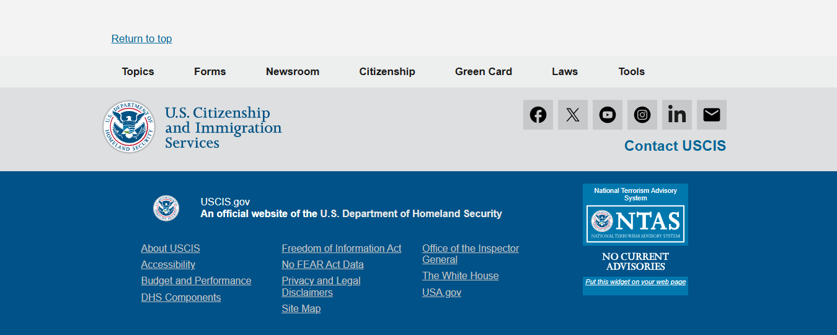Open the Freedom of Information Act link
837x335 pixels.
tap(342, 248)
